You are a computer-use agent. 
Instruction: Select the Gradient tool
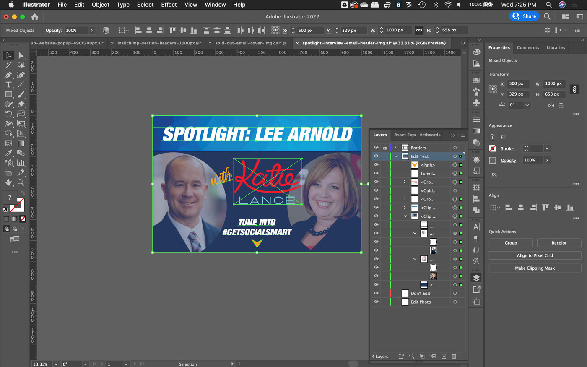[x=21, y=143]
